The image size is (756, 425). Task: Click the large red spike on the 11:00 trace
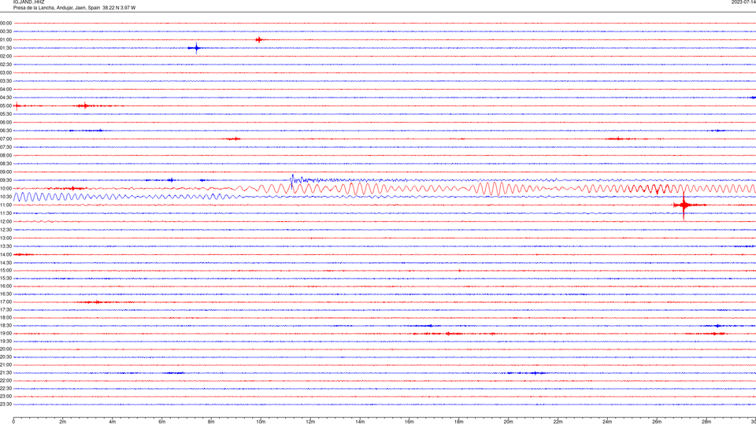pos(684,205)
